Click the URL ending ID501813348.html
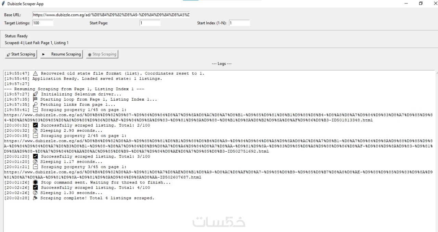This screenshot has width=438, height=232. pos(218,117)
